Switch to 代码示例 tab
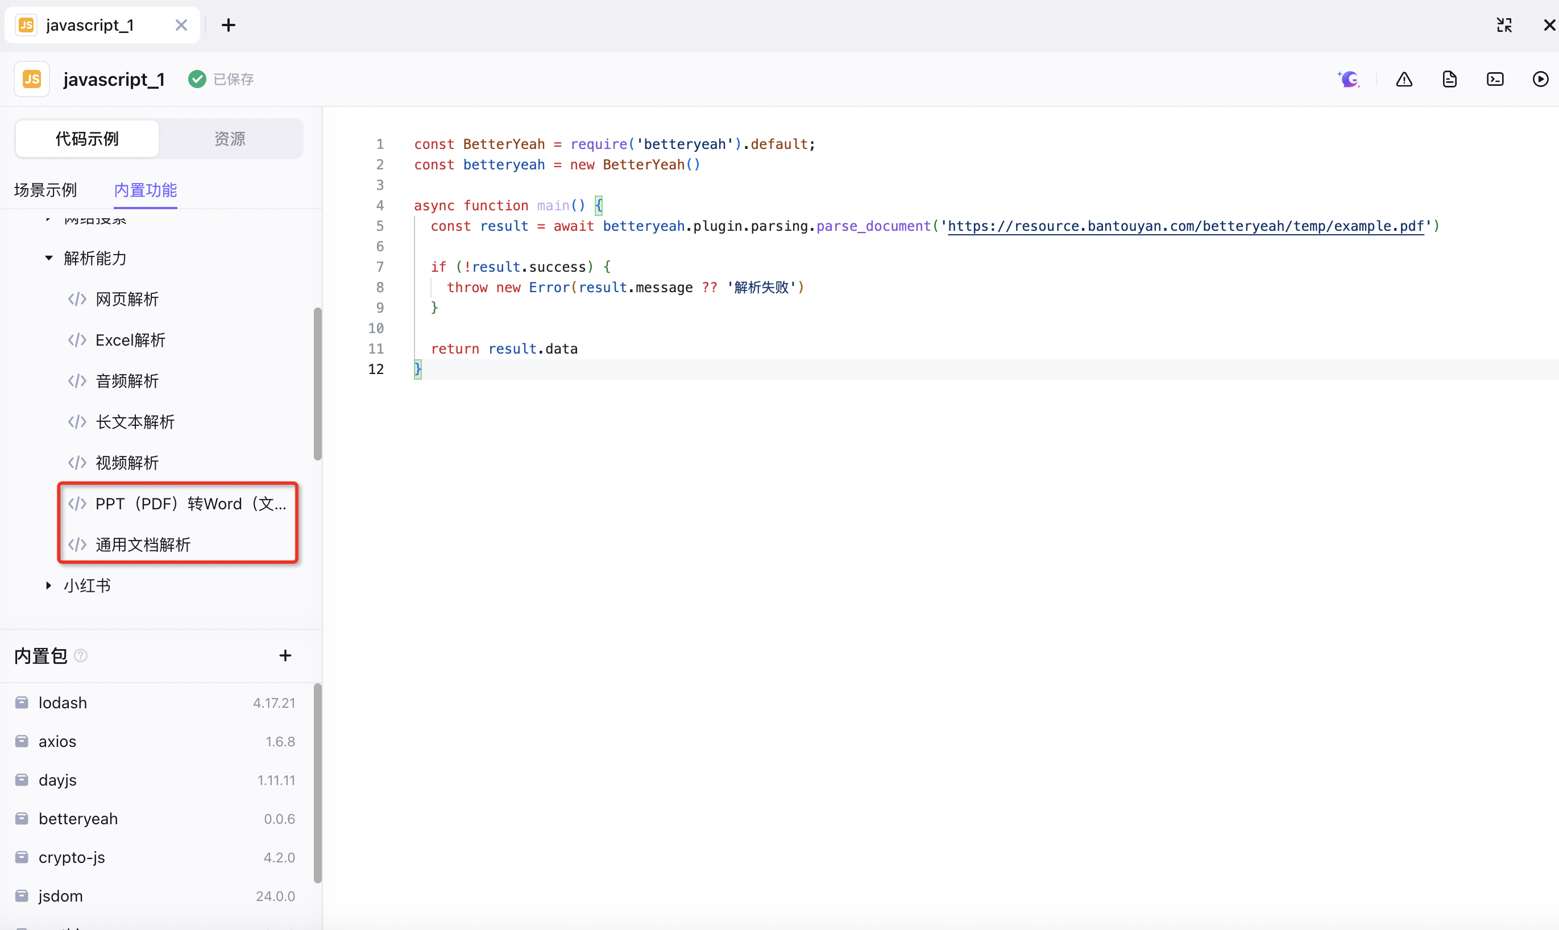1559x930 pixels. (x=87, y=139)
